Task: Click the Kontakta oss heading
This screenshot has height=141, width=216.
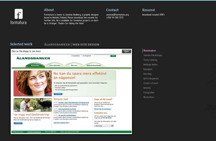Action: pyautogui.click(x=101, y=113)
